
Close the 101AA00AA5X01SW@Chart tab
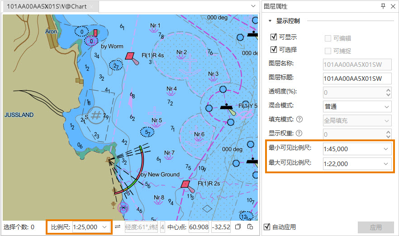pos(91,7)
